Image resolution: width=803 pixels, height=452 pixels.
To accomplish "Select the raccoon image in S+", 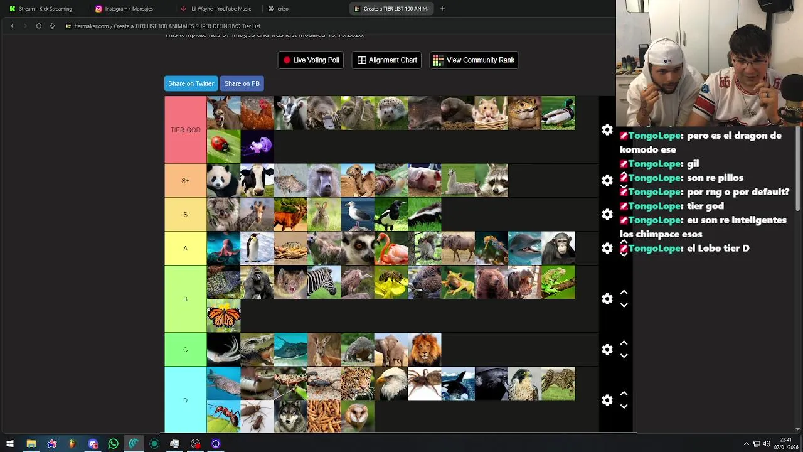I will (491, 181).
